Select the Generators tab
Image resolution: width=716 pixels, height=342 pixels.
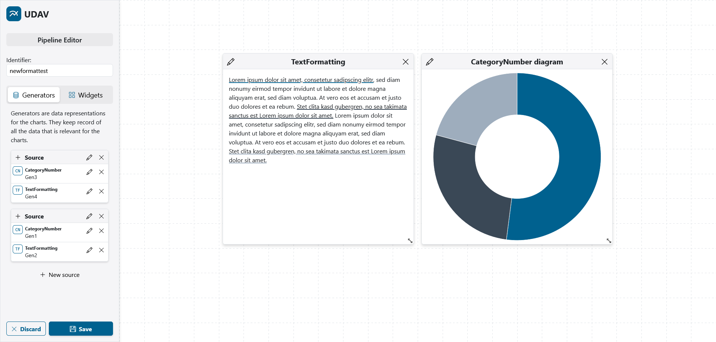click(x=34, y=95)
